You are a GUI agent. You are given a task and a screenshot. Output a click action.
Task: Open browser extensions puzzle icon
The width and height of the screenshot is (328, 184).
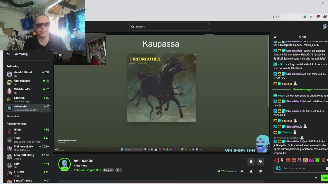tap(311, 17)
